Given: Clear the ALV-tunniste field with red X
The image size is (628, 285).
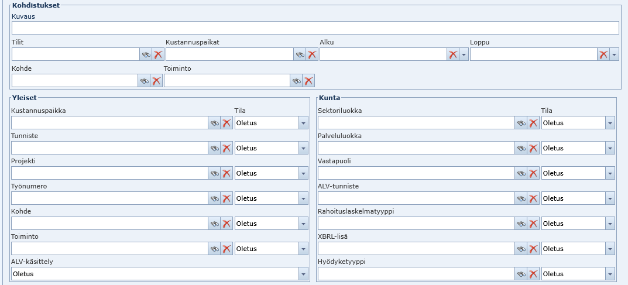Looking at the screenshot, I should (533, 198).
